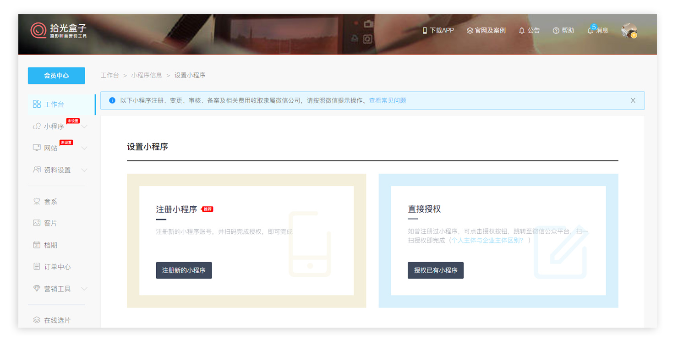Viewport: 678px width, 346px height.
Task: Select the 小程序 sidebar icon
Action: [x=37, y=126]
